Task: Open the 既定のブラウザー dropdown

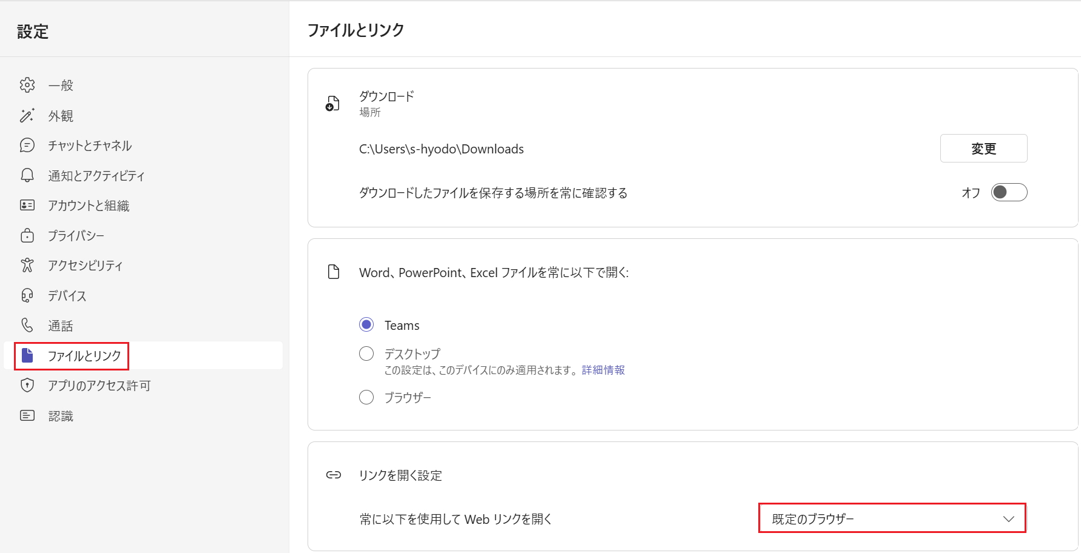Action: click(892, 518)
